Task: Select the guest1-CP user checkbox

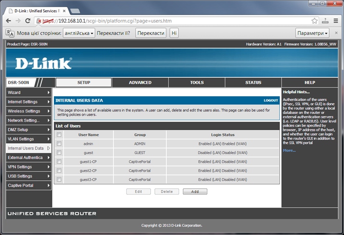Action: point(59,161)
